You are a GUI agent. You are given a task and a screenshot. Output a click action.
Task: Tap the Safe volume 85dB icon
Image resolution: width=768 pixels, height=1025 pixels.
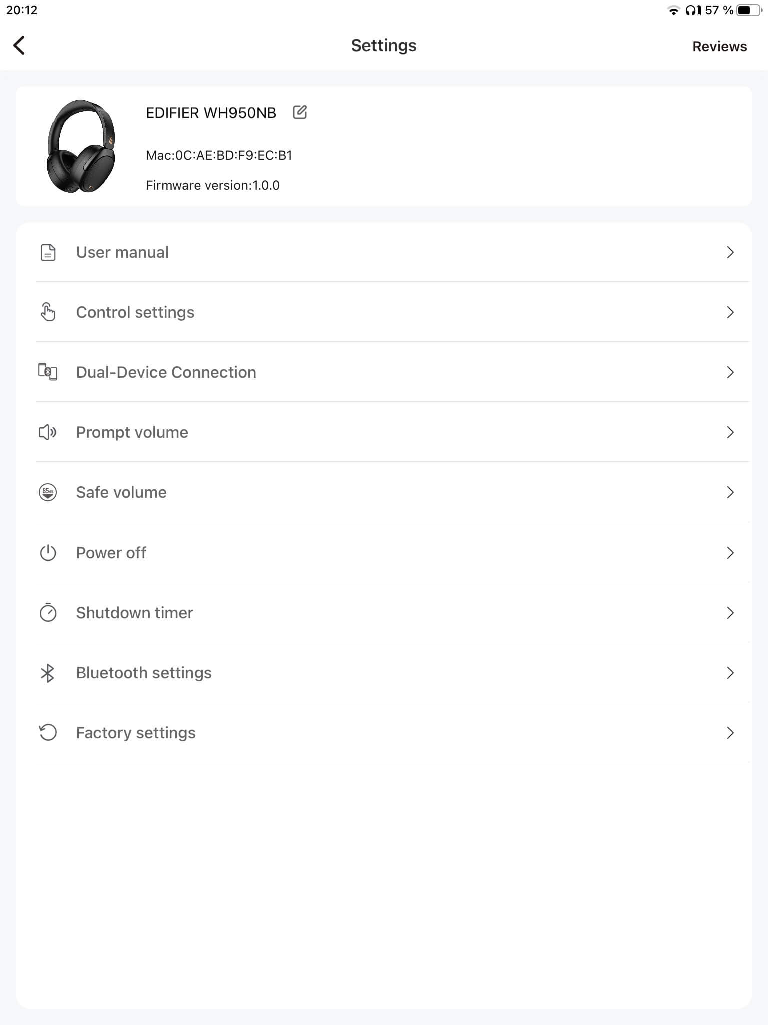[48, 492]
